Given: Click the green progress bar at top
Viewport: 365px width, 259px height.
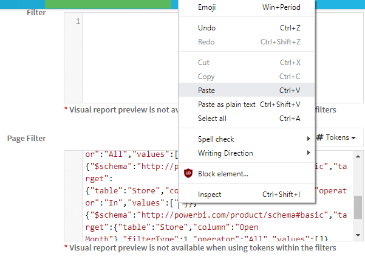Looking at the screenshot, I should (x=109, y=4).
